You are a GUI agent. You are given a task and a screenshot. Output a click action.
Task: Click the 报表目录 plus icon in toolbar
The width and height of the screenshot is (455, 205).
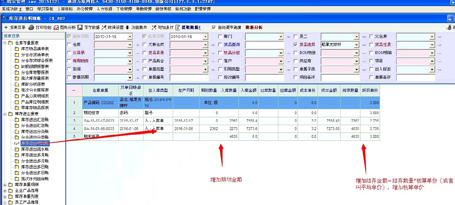pyautogui.click(x=6, y=27)
